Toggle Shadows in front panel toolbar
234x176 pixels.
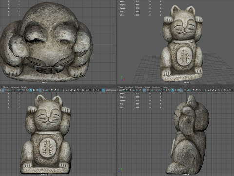[47, 90]
